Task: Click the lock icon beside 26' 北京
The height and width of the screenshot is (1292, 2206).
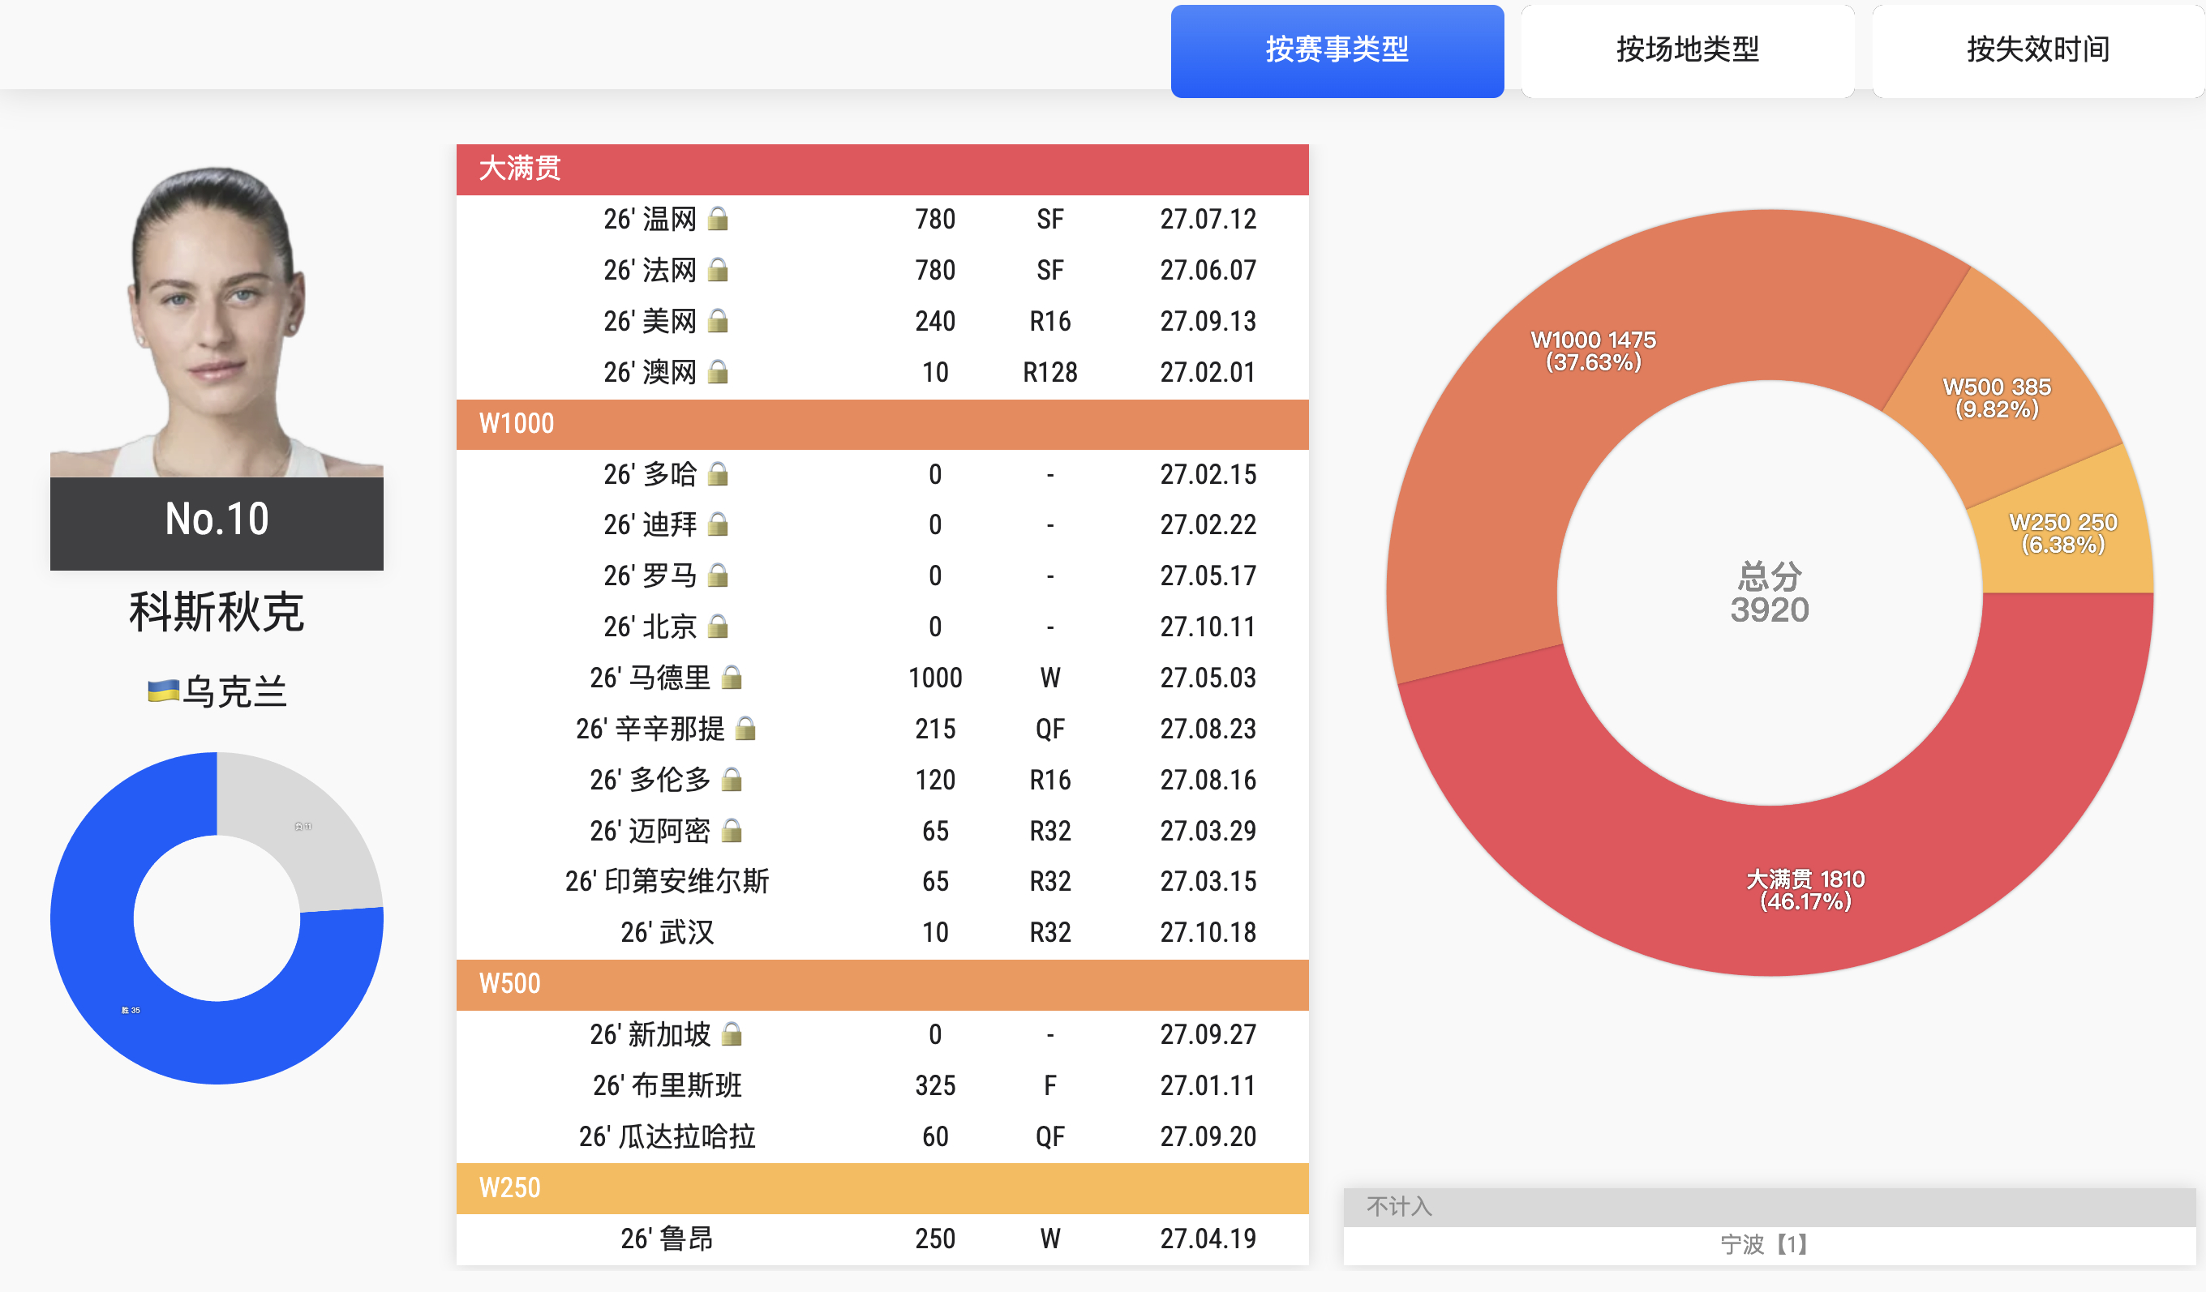Action: point(718,626)
